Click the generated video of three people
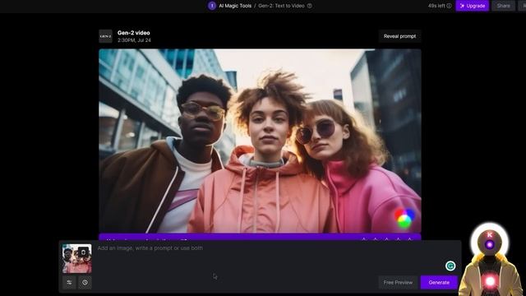Viewport: 526px width, 296px height. (260, 141)
